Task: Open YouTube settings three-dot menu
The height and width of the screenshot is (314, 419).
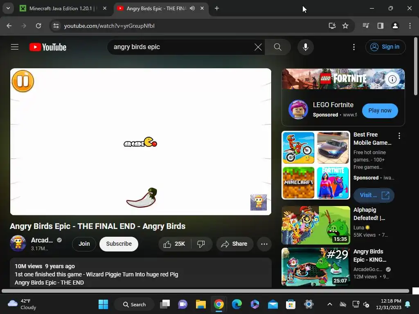Action: click(x=354, y=47)
